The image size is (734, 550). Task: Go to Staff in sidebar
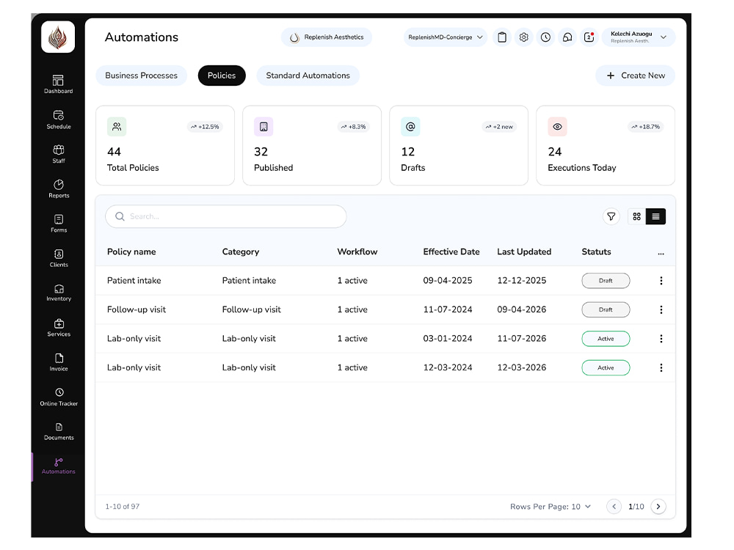tap(59, 154)
